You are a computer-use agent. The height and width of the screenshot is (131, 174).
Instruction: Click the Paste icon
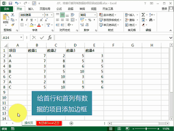coord(5,20)
